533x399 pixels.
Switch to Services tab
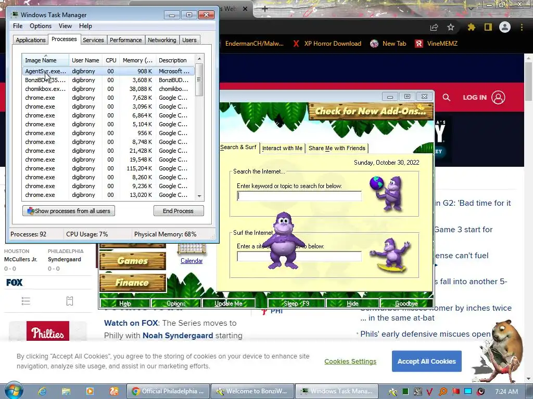point(93,40)
